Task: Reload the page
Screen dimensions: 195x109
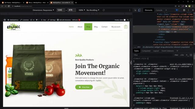Action: click(9, 6)
